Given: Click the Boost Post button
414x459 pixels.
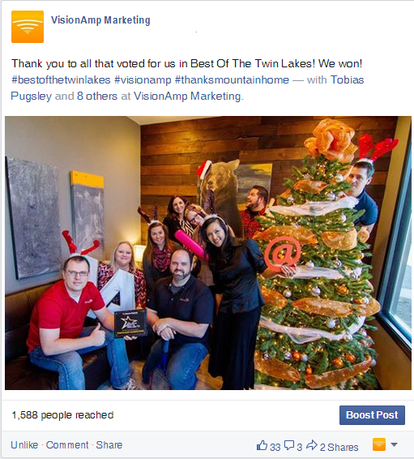Looking at the screenshot, I should (x=372, y=415).
